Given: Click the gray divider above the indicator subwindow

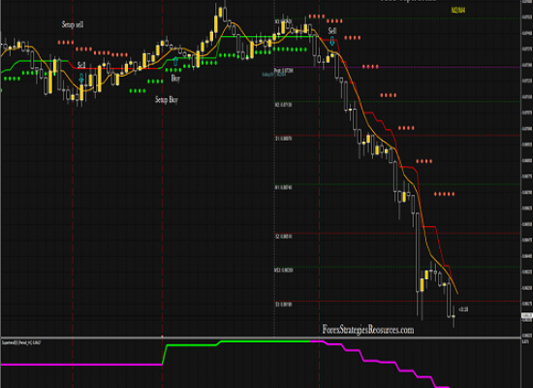Looking at the screenshot, I should (x=261, y=338).
